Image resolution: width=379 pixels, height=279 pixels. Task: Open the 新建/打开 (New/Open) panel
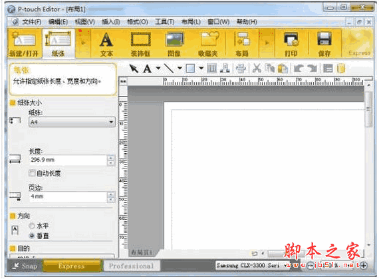24,43
